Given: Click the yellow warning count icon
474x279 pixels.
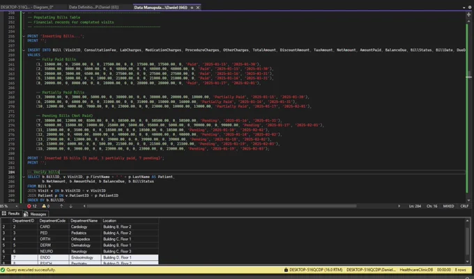Looking at the screenshot, I should 44,207.
